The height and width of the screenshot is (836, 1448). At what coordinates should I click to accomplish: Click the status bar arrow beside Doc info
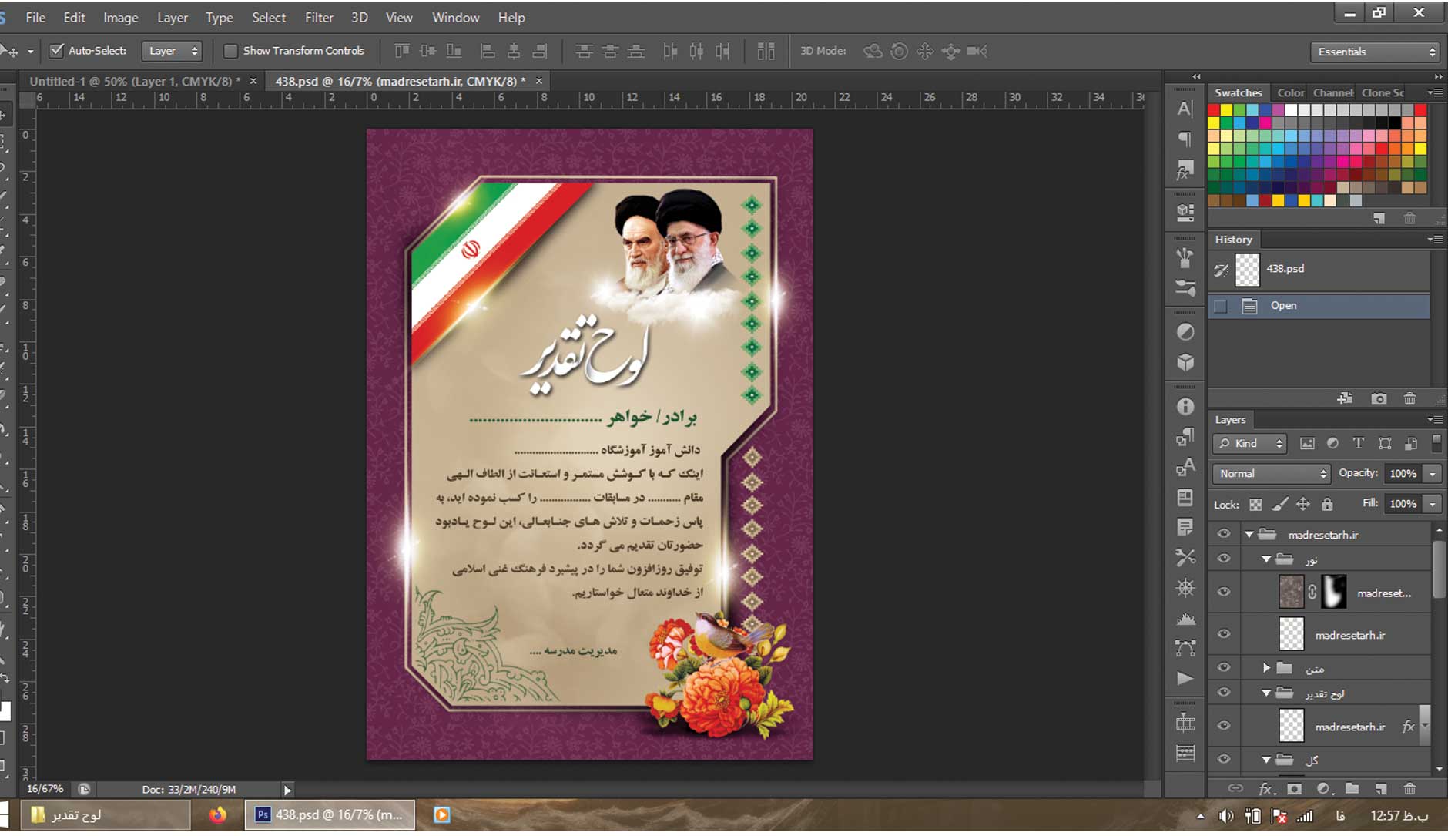(x=287, y=790)
